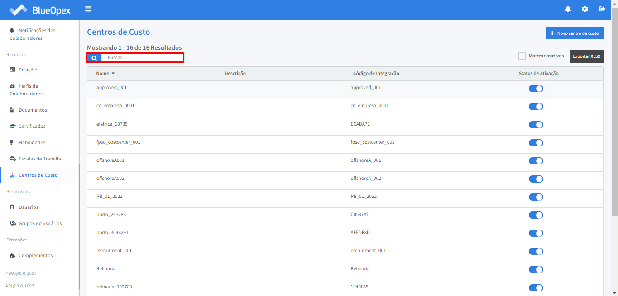Click the Habilidades lightbulb icon

(12, 142)
